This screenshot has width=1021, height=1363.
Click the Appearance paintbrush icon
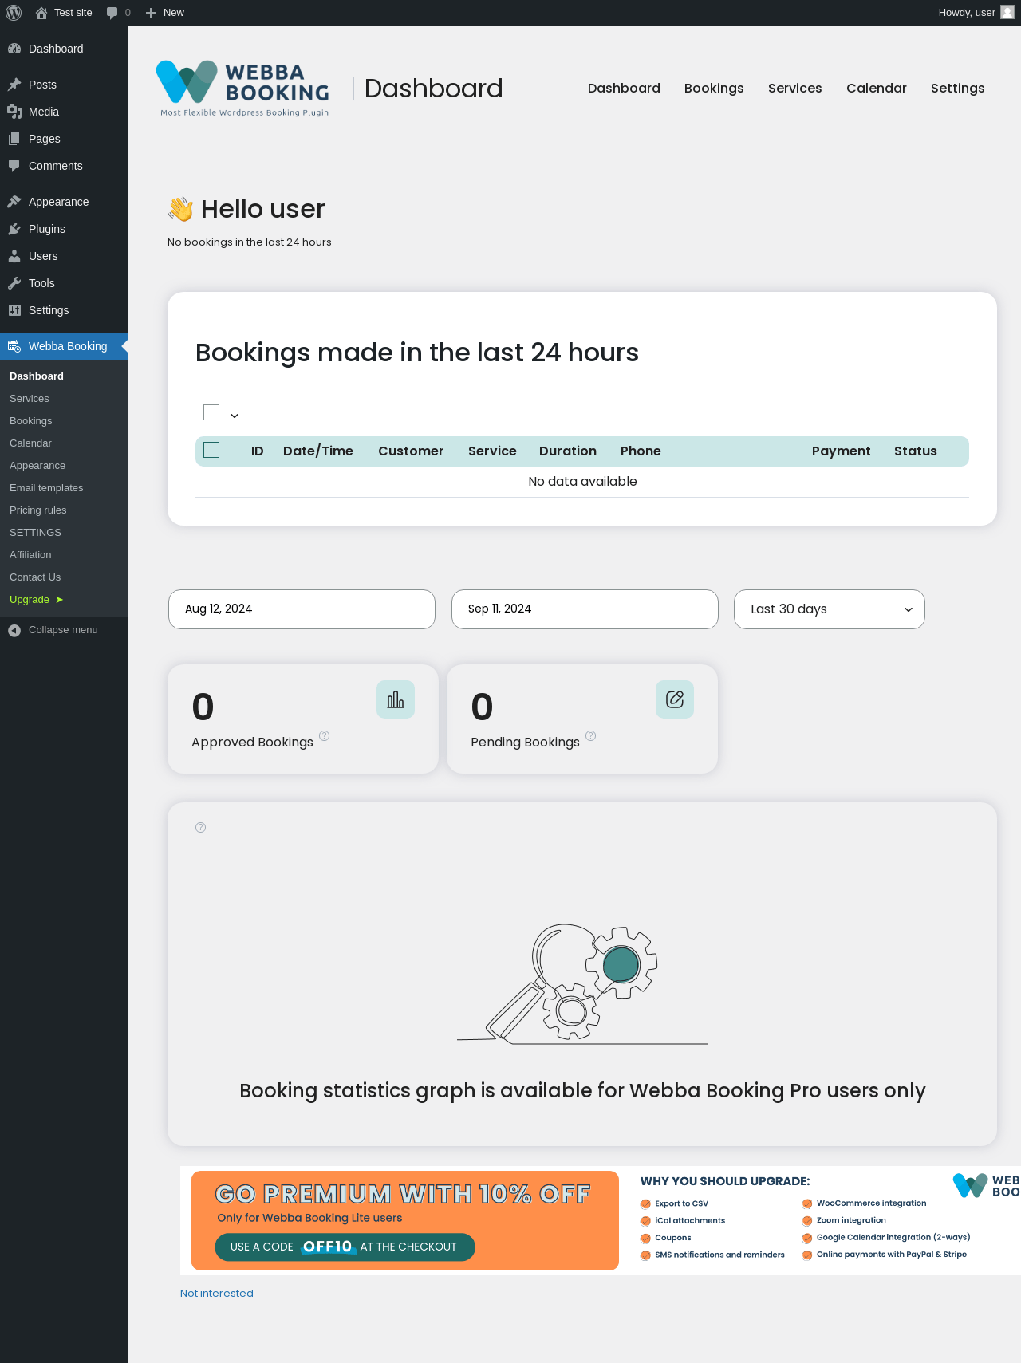(14, 202)
